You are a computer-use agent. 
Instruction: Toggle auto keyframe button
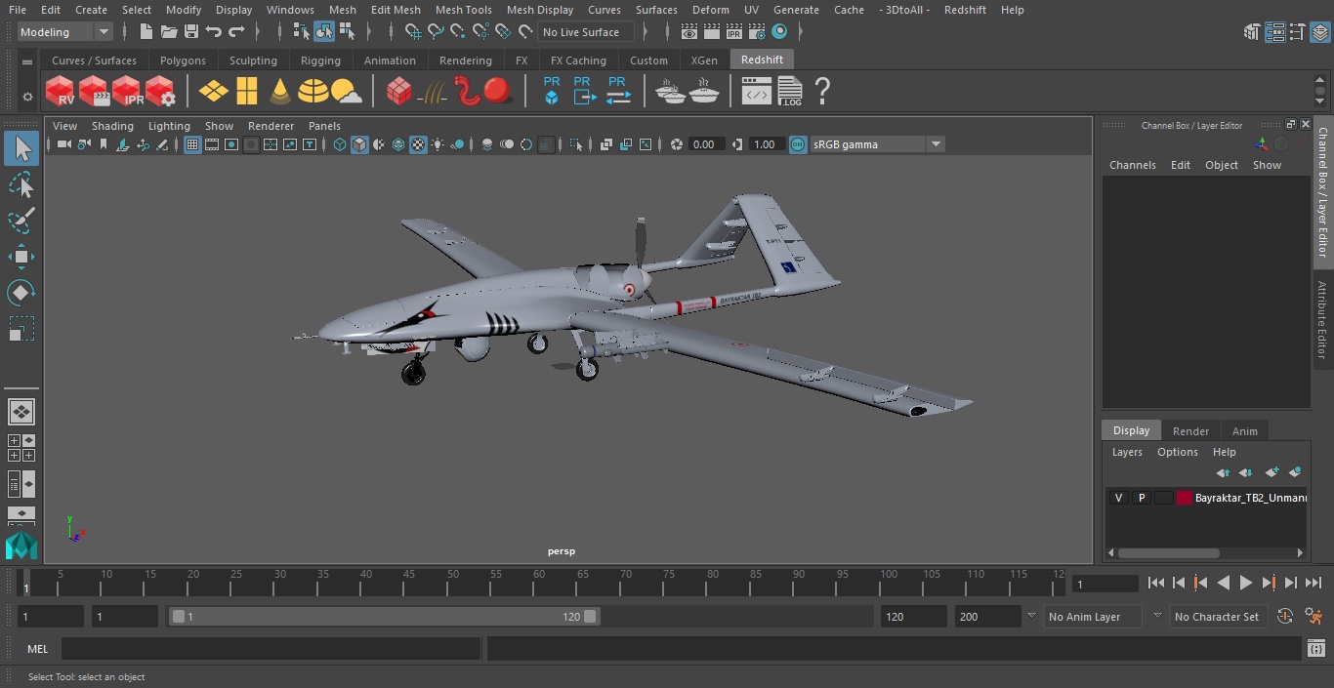pos(1285,617)
